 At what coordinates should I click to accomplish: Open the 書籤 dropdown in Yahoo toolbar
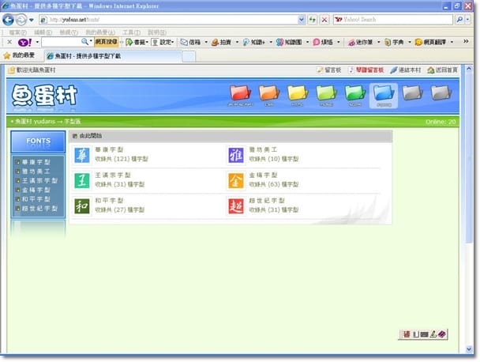(x=137, y=42)
